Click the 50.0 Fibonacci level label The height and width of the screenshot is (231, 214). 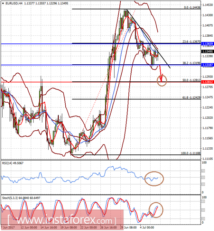coord(191,80)
